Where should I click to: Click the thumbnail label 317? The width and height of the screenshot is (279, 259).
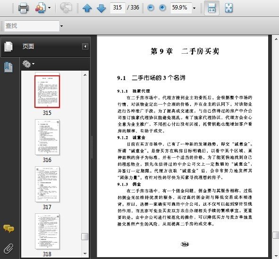(x=47, y=207)
